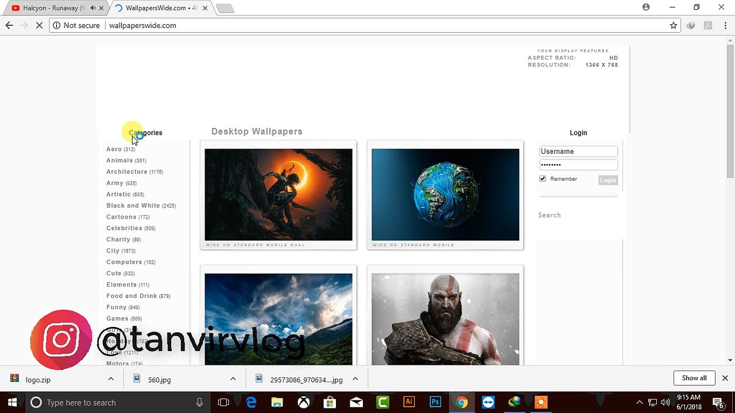This screenshot has width=735, height=413.
Task: Close the downloads bar
Action: (725, 378)
